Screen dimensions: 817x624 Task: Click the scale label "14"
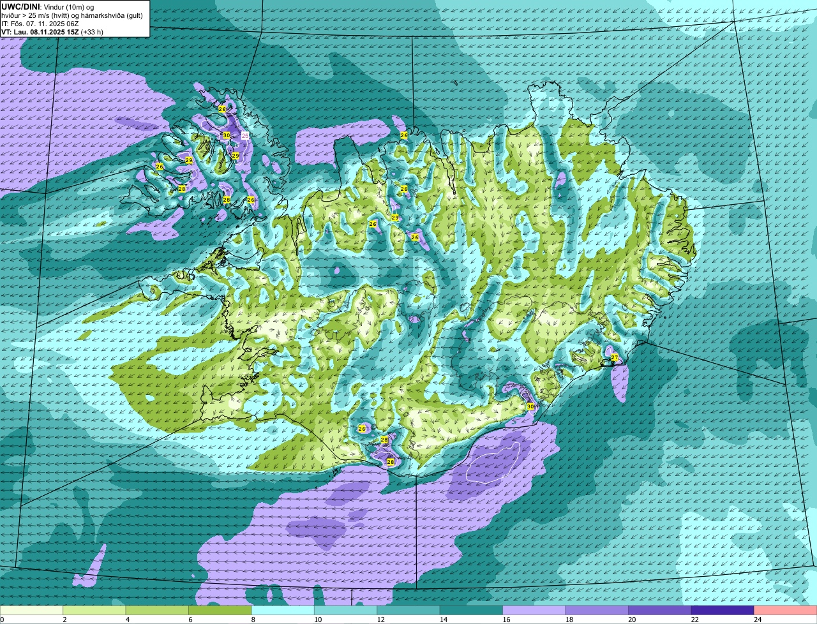point(443,620)
